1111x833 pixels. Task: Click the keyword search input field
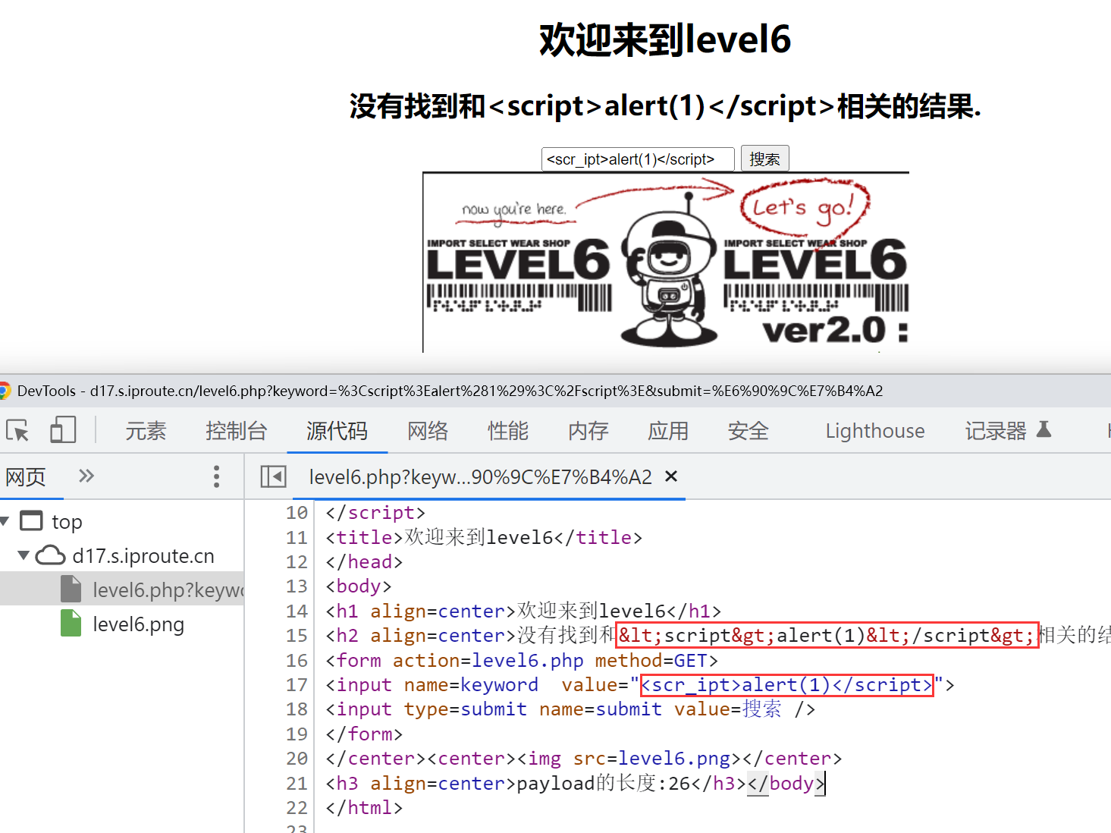coord(637,159)
